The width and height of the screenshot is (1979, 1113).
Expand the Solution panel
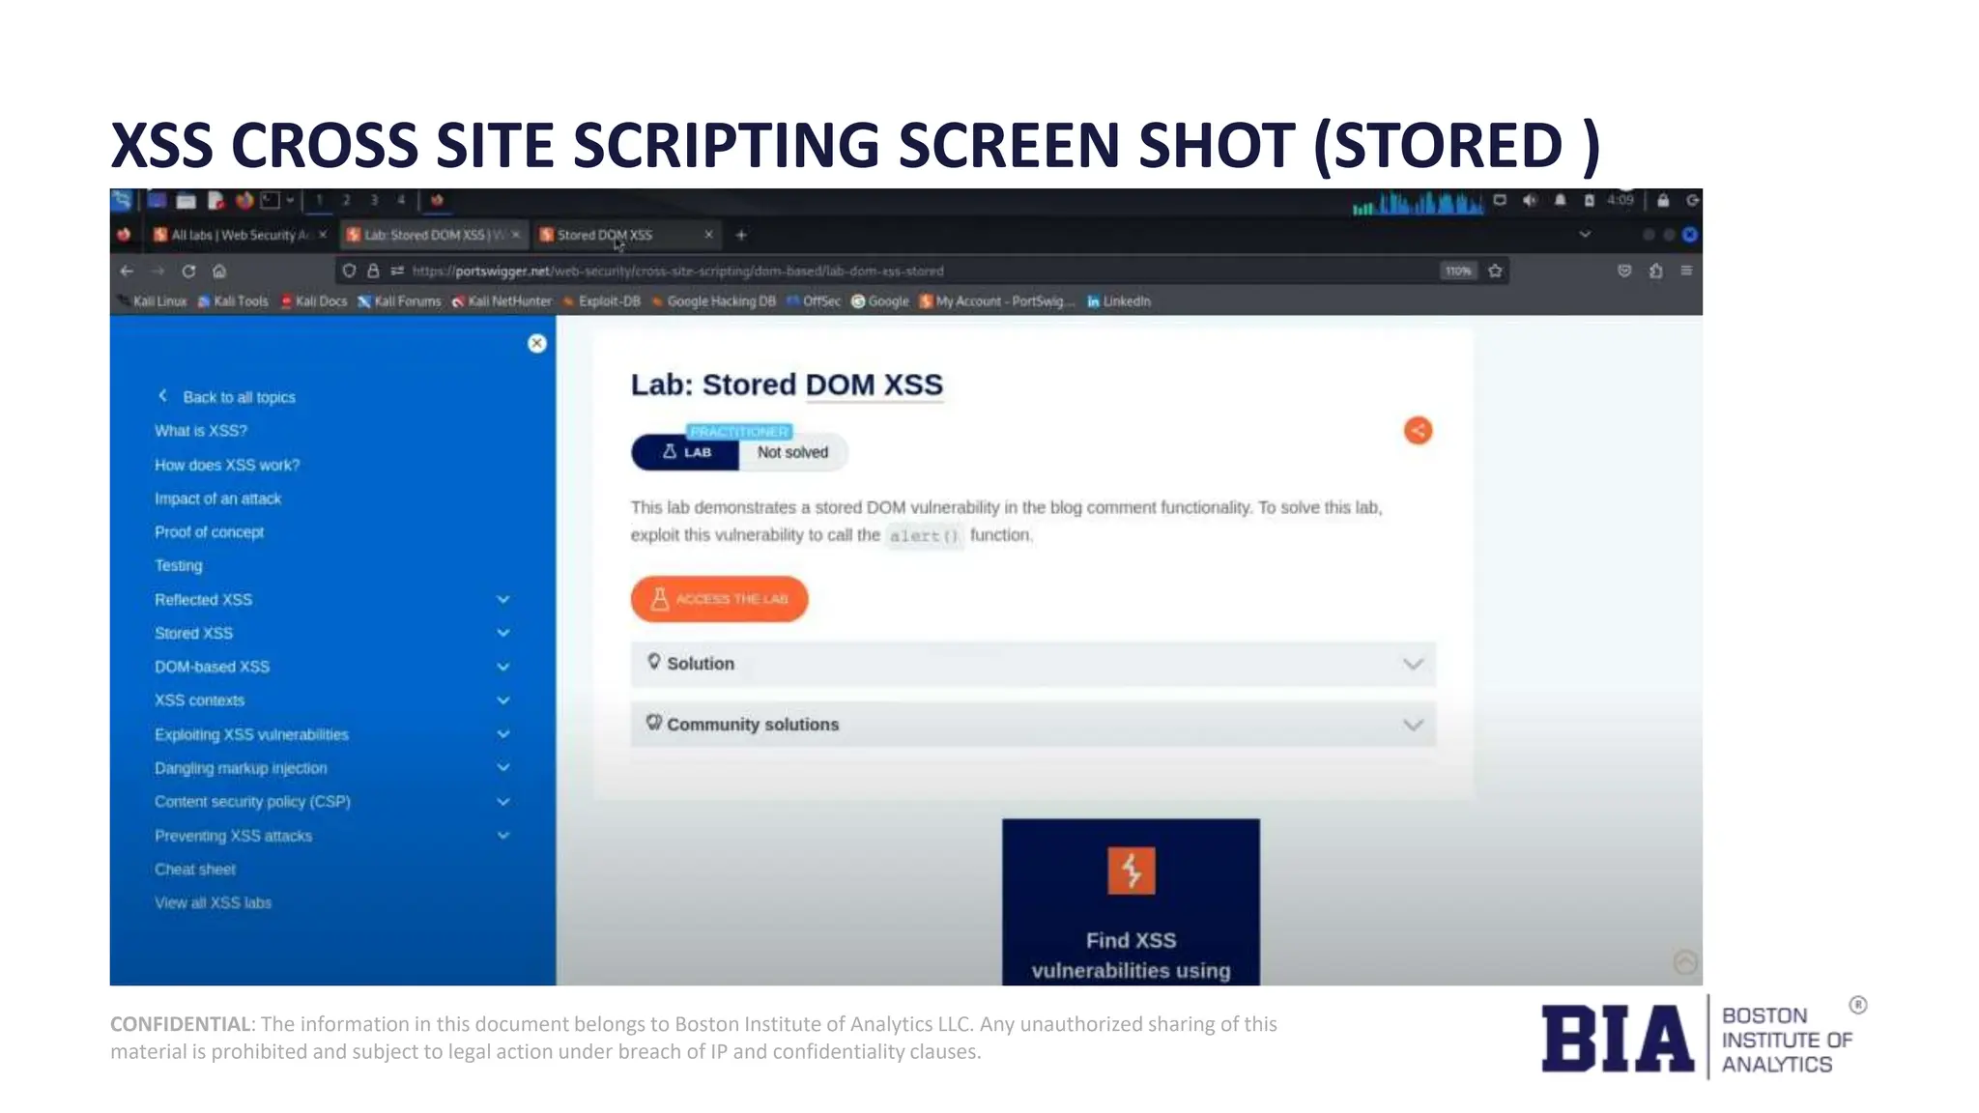[x=1033, y=664]
